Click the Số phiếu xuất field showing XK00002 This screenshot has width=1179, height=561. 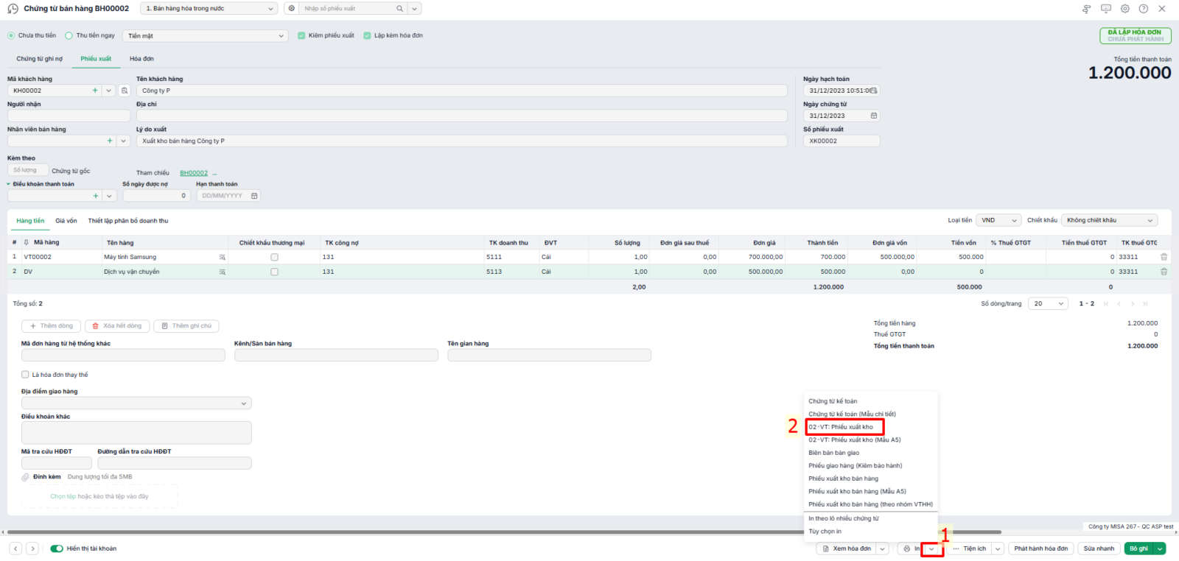[x=842, y=141]
